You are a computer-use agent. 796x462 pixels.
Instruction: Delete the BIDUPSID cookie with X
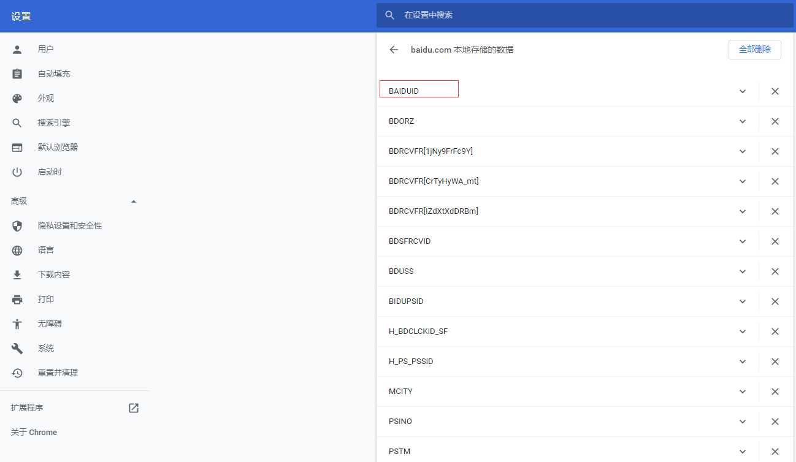775,301
